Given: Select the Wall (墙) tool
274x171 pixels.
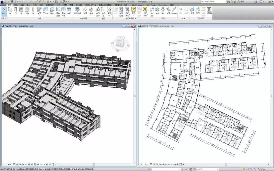Looking at the screenshot, I should coord(10,10).
